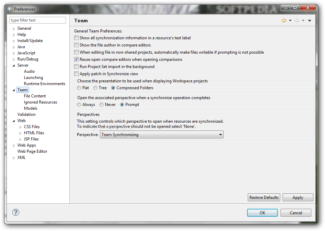The width and height of the screenshot is (325, 231).
Task: Select the Flat presentation radio button
Action: point(79,88)
